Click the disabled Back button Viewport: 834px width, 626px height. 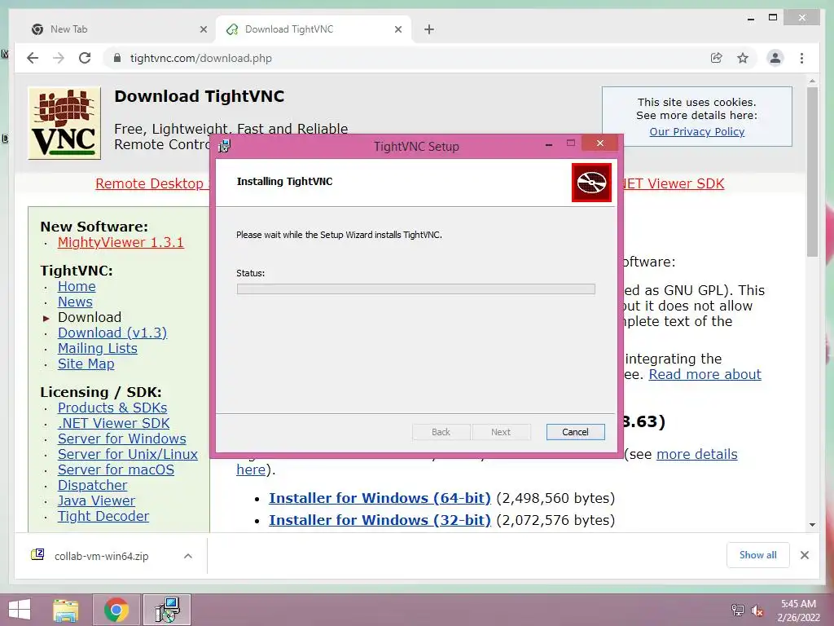(x=441, y=432)
